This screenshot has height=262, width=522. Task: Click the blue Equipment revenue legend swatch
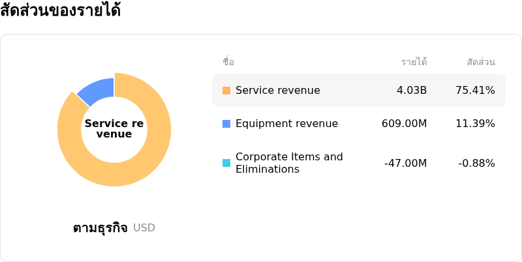click(226, 124)
